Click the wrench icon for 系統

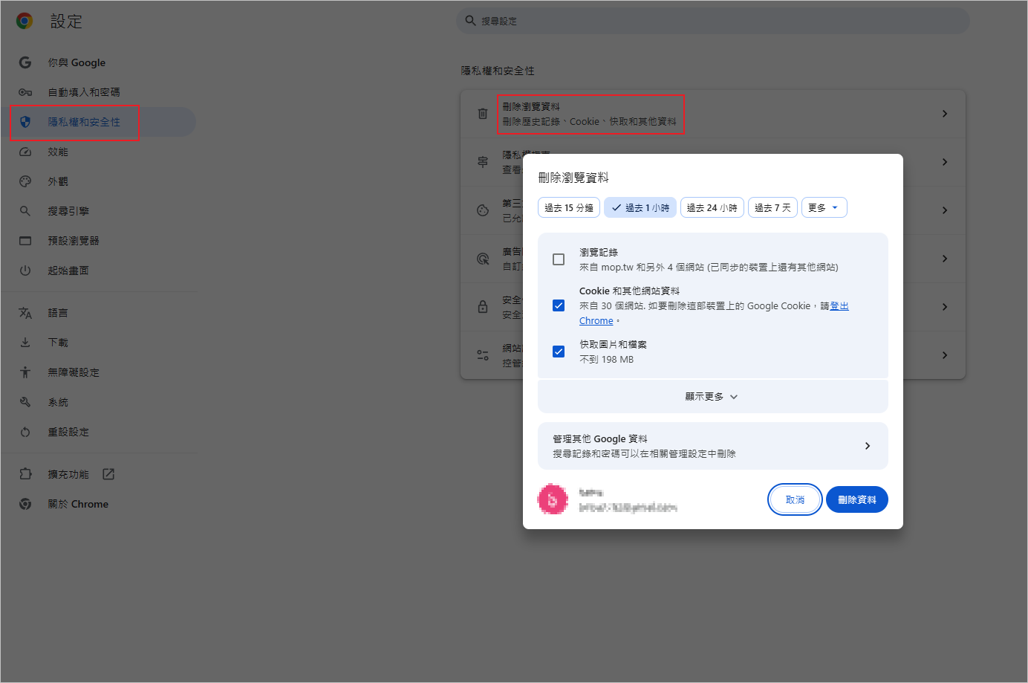click(25, 402)
